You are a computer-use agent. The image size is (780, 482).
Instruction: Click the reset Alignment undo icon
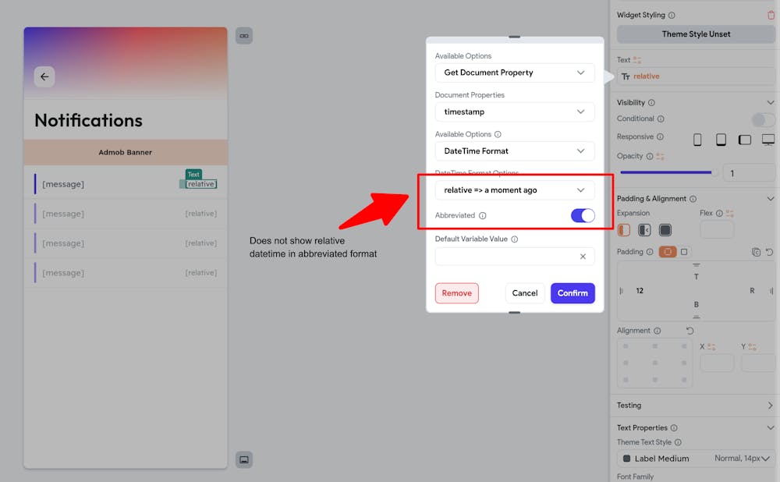[x=690, y=330]
